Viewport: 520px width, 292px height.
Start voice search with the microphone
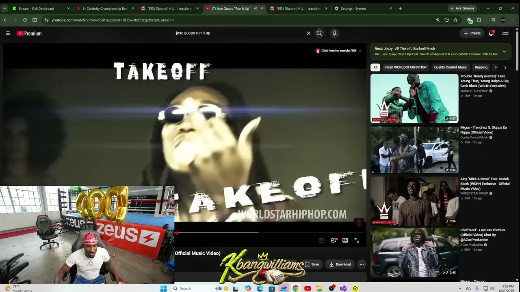point(335,33)
